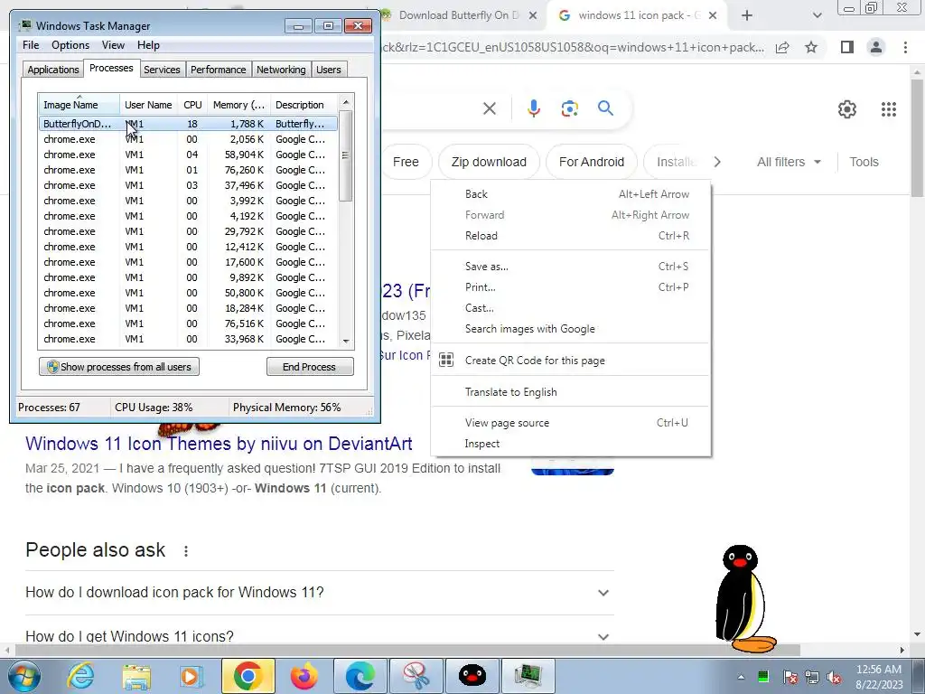Click the Zip download filter chip
Screen dimensions: 925x694
point(489,162)
